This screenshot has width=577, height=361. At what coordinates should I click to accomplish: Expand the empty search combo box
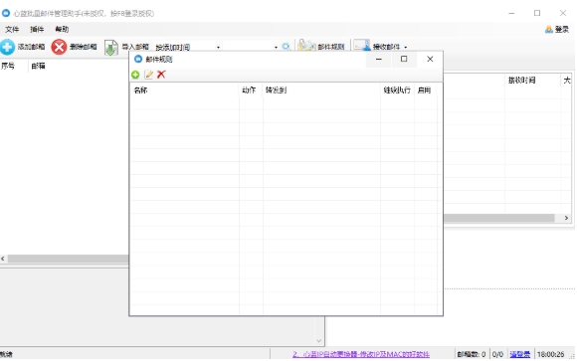click(x=276, y=47)
